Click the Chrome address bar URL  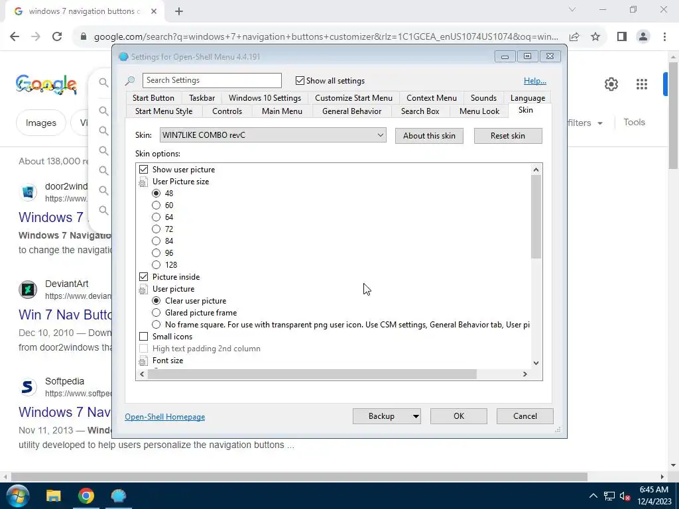pos(326,37)
